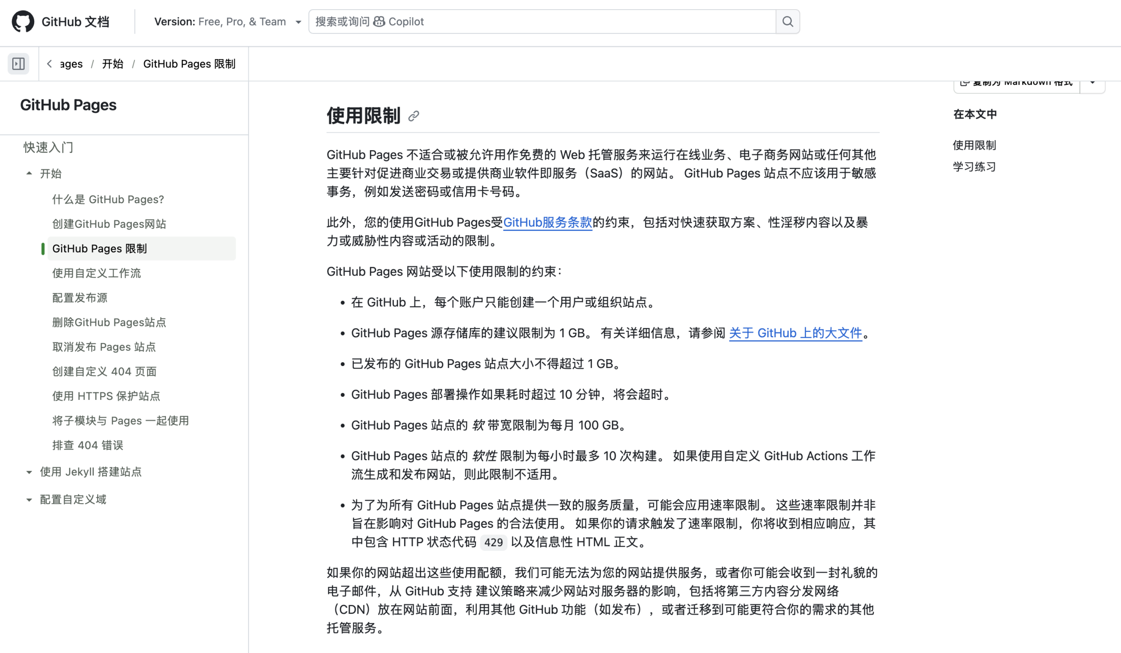The height and width of the screenshot is (653, 1121).
Task: Click the 429 status code text
Action: click(x=494, y=542)
